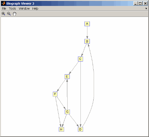
Task: Select the Zoom In magnifier tool
Action: (x=3, y=14)
